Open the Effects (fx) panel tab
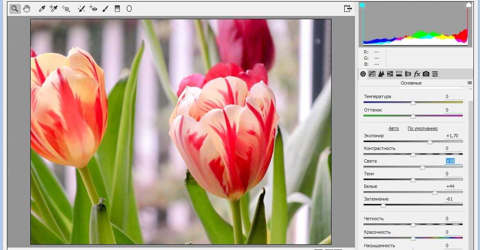Image resolution: width=480 pixels, height=250 pixels. click(x=417, y=74)
